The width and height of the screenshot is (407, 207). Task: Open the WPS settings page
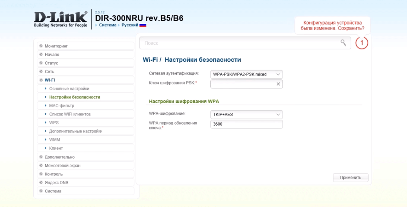(54, 123)
